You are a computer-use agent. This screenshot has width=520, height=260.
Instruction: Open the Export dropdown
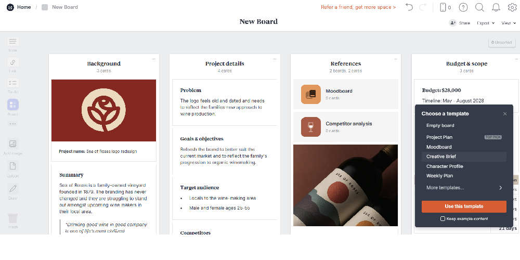tap(486, 23)
